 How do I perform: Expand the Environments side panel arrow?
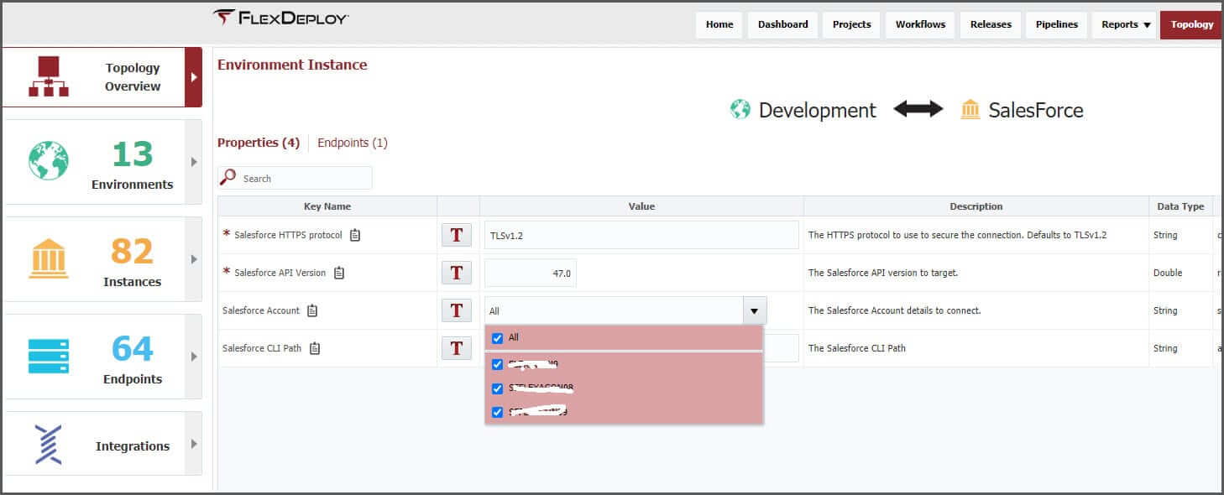click(194, 162)
